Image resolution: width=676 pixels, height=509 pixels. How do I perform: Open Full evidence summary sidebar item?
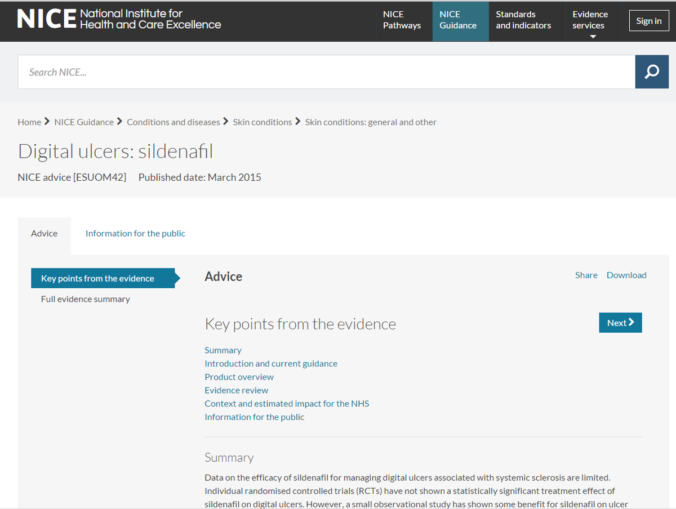86,299
